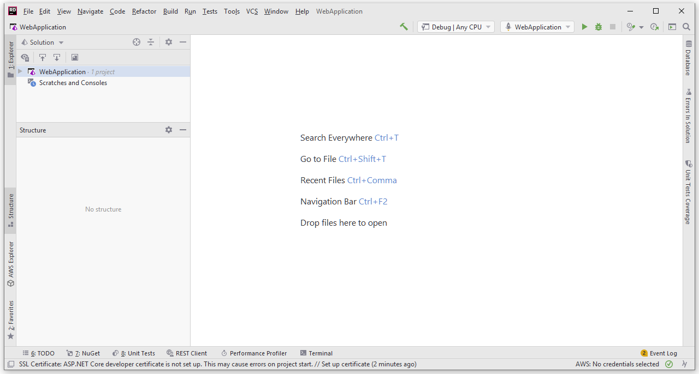Open the Event Log
The image size is (699, 374).
659,353
